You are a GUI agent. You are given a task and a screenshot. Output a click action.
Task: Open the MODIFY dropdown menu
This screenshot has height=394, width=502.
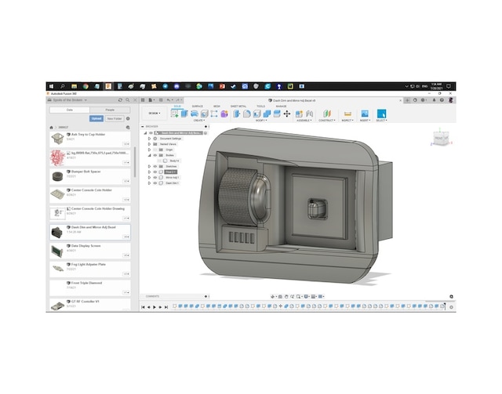[261, 121]
